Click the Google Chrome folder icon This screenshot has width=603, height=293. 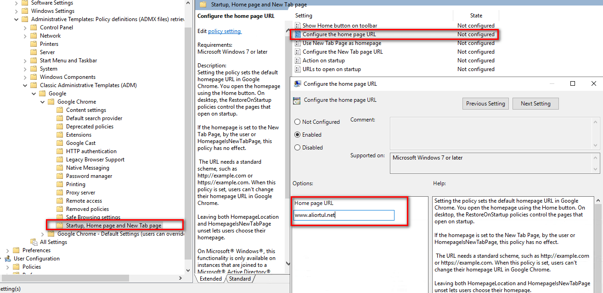pos(51,102)
